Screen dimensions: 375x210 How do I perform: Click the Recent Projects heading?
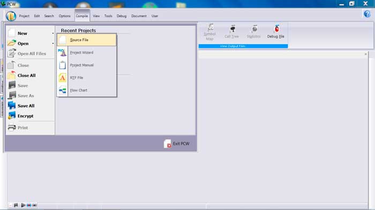coord(78,30)
